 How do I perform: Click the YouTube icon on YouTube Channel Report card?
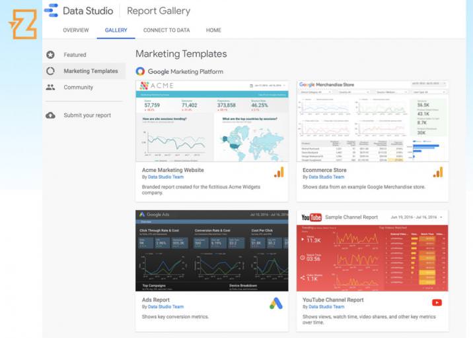[x=437, y=302]
